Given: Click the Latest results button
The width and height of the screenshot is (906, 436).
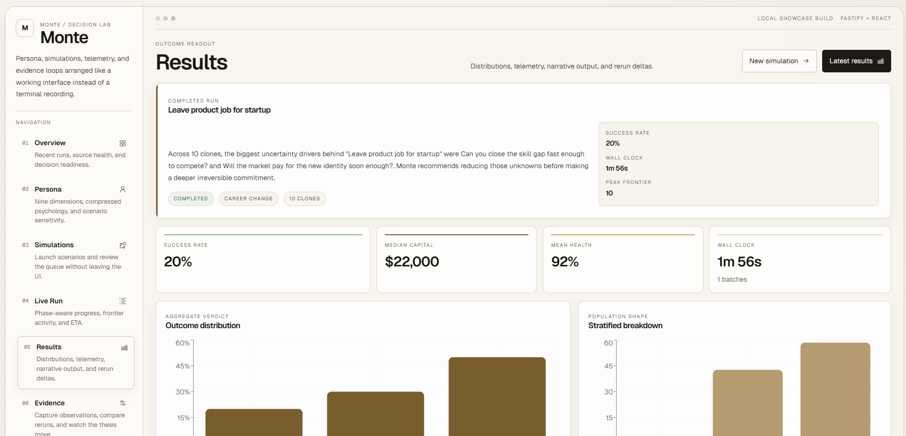Looking at the screenshot, I should click(x=856, y=61).
